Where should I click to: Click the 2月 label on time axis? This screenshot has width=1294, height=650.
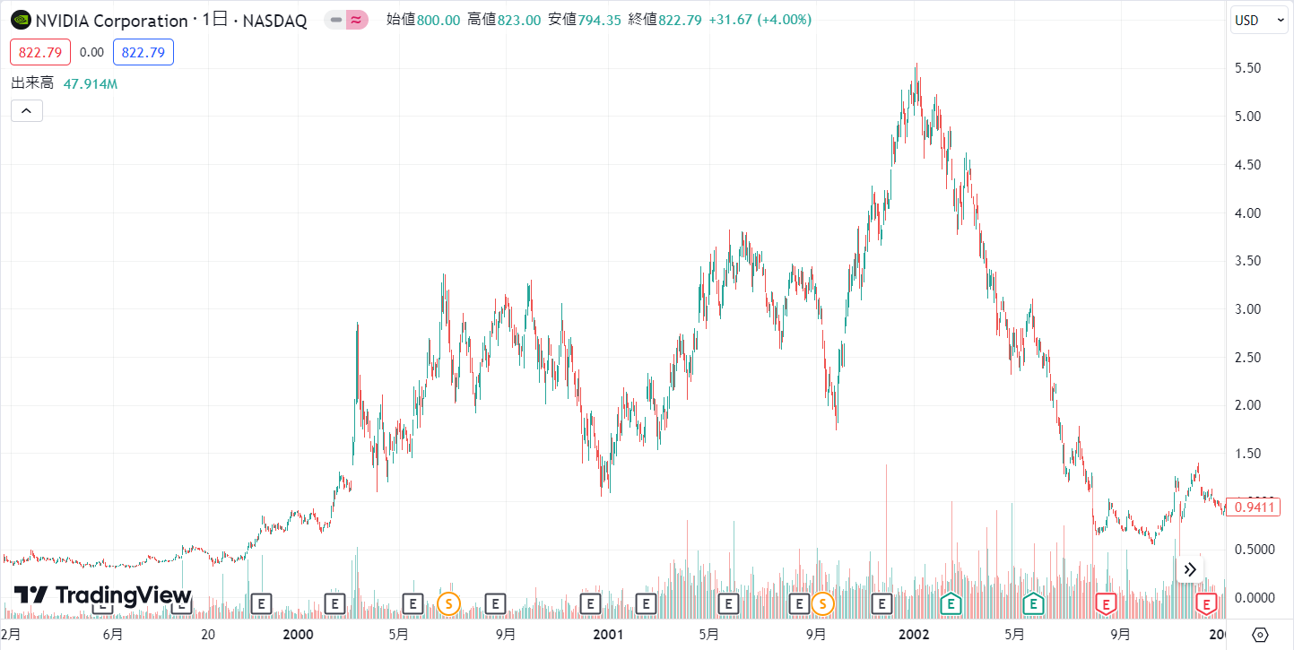pos(10,635)
